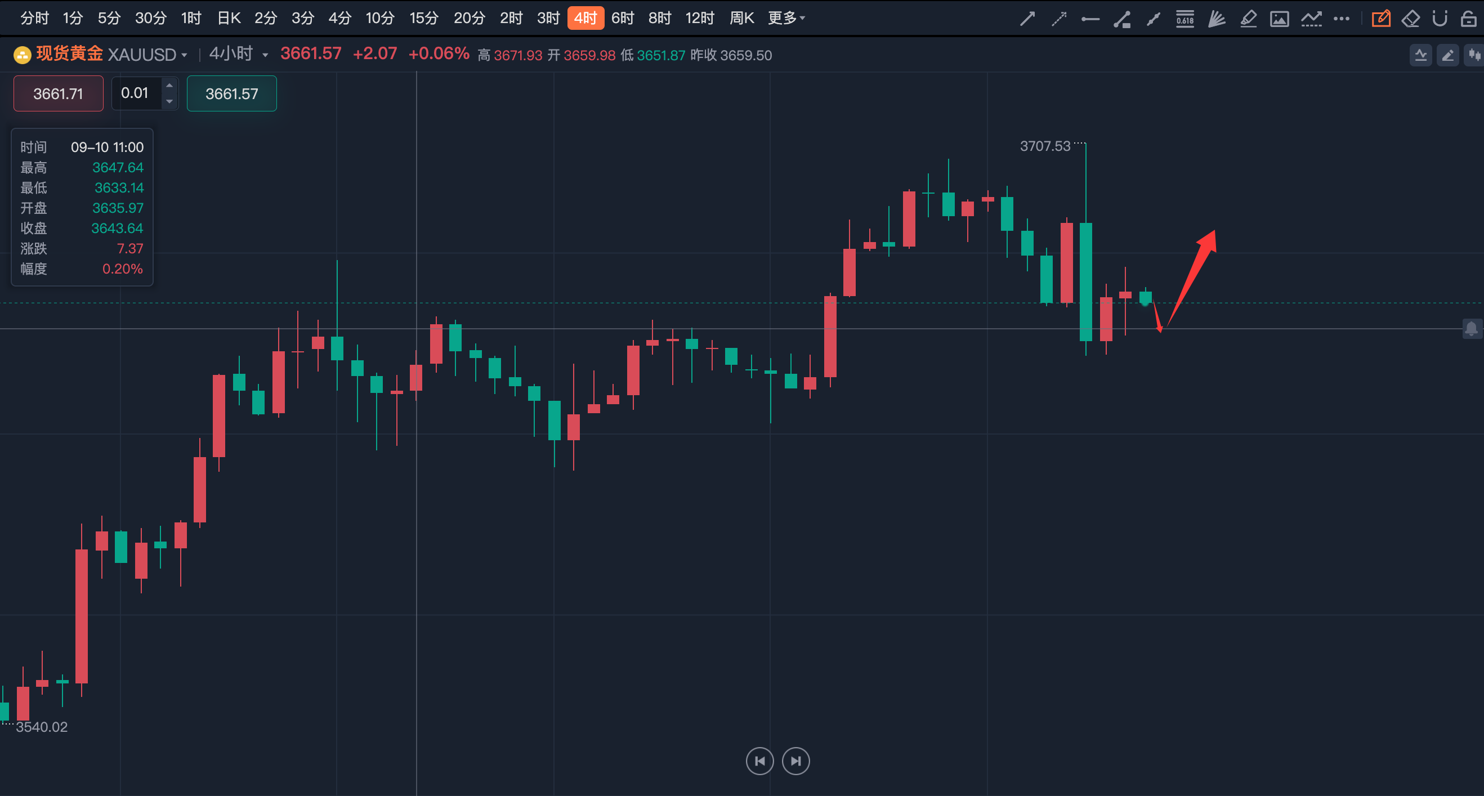Toggle the magnet snap mode

click(1440, 19)
